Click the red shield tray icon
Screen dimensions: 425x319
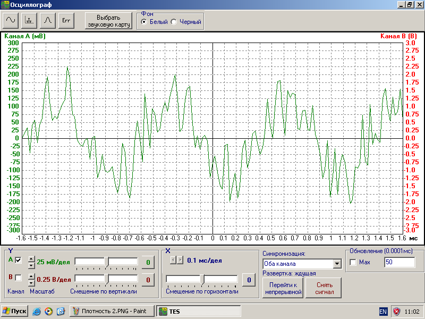tap(396, 312)
